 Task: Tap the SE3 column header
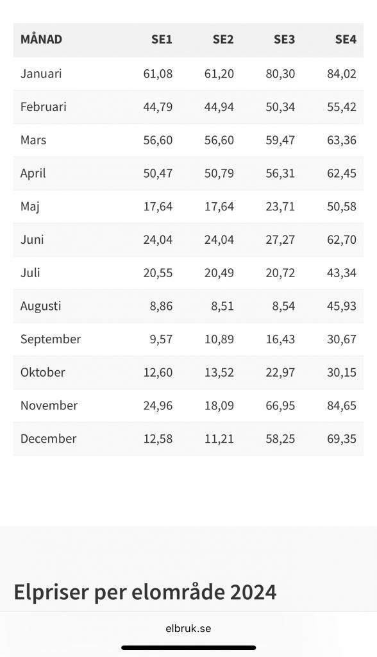[284, 39]
